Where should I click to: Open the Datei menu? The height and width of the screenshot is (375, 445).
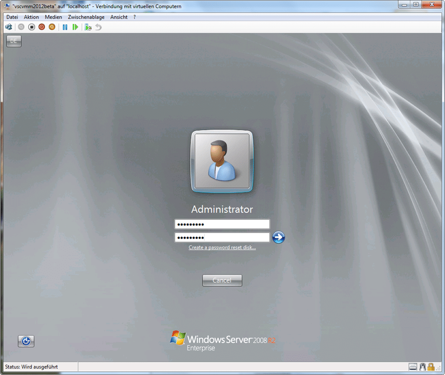point(12,17)
